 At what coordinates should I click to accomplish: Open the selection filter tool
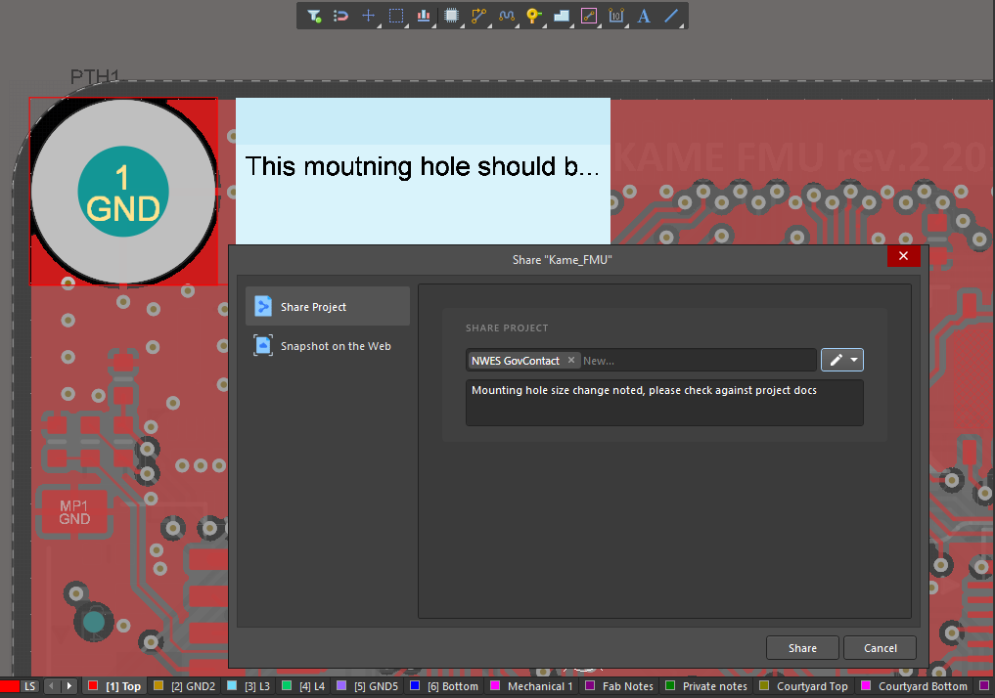click(313, 16)
